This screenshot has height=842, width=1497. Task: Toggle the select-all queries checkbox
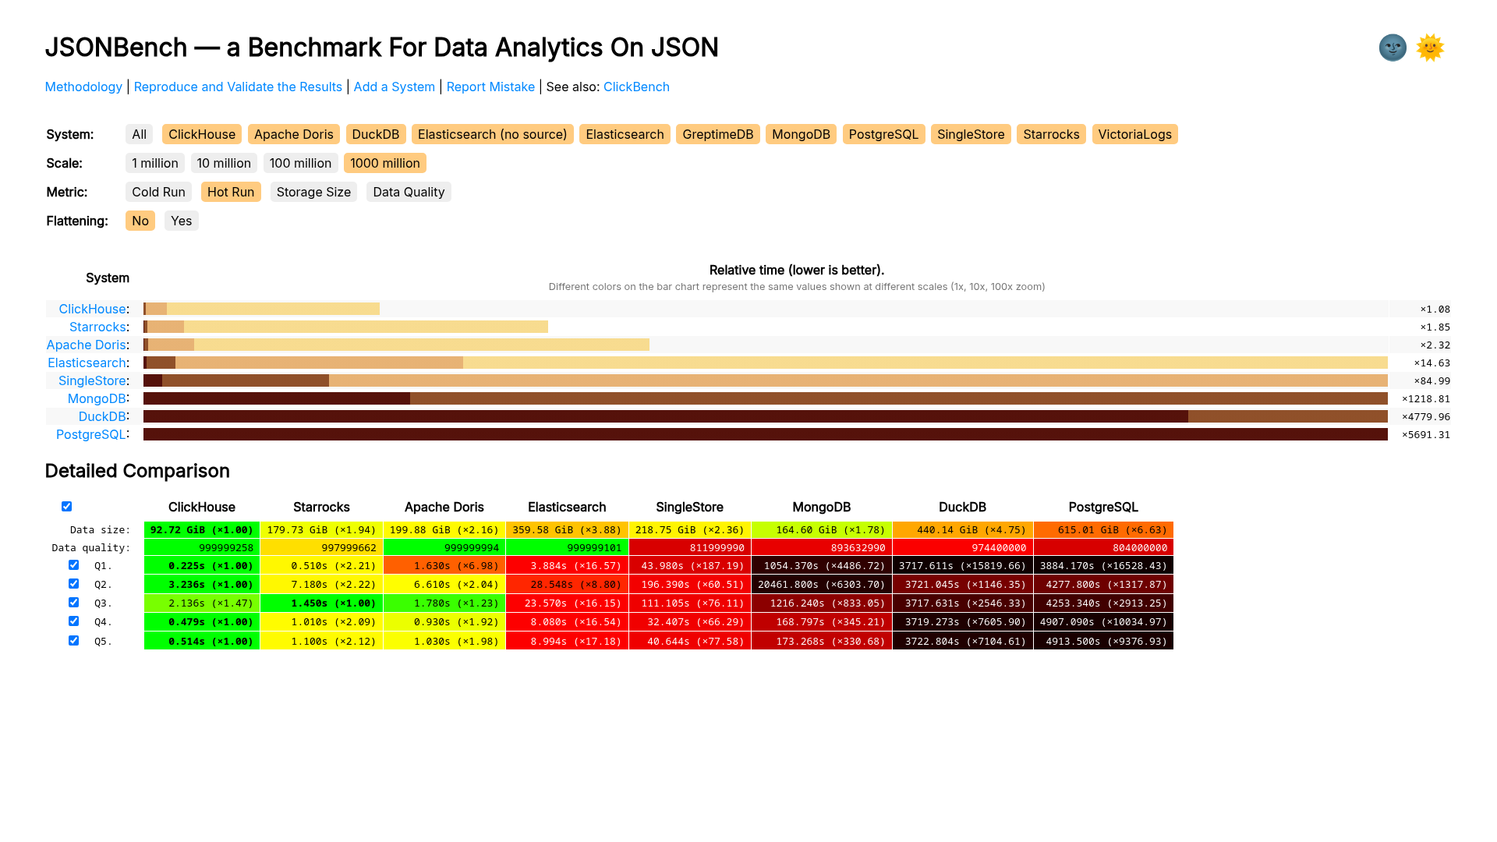tap(66, 507)
